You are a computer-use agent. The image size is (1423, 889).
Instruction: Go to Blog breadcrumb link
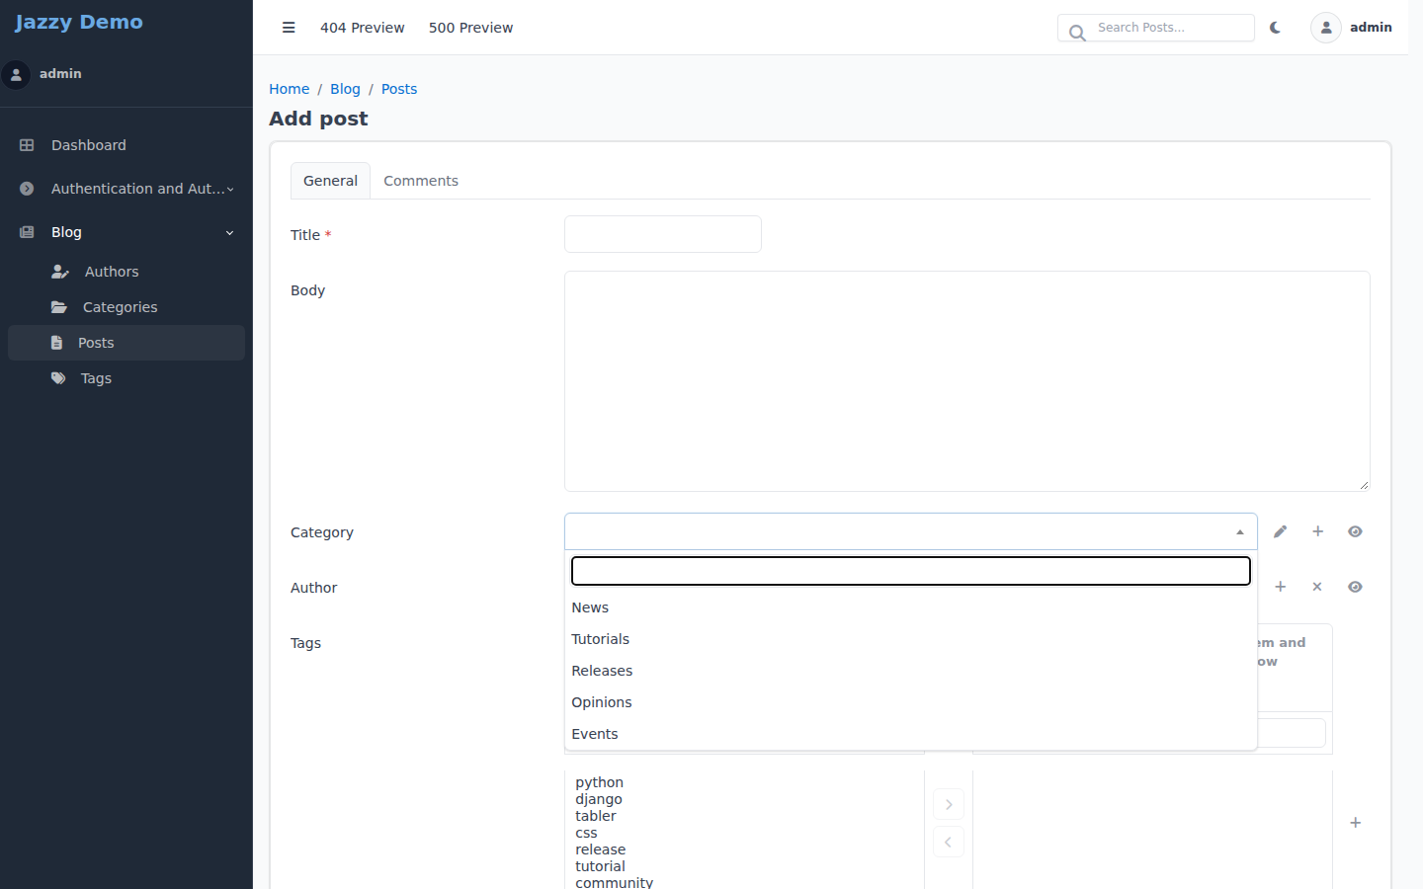345,89
